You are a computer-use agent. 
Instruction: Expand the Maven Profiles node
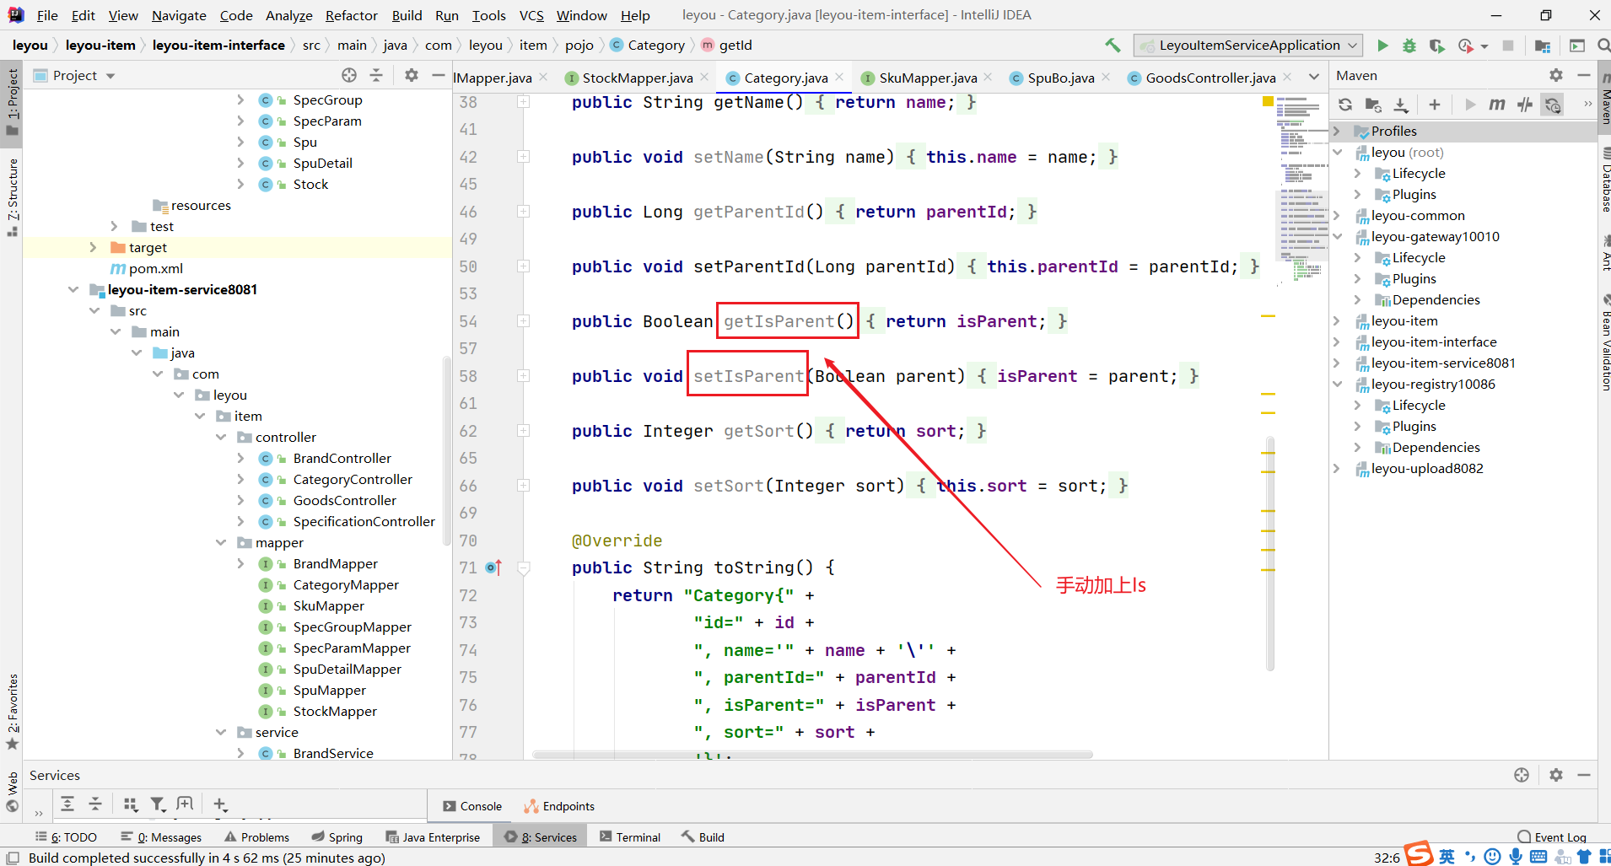click(1337, 131)
